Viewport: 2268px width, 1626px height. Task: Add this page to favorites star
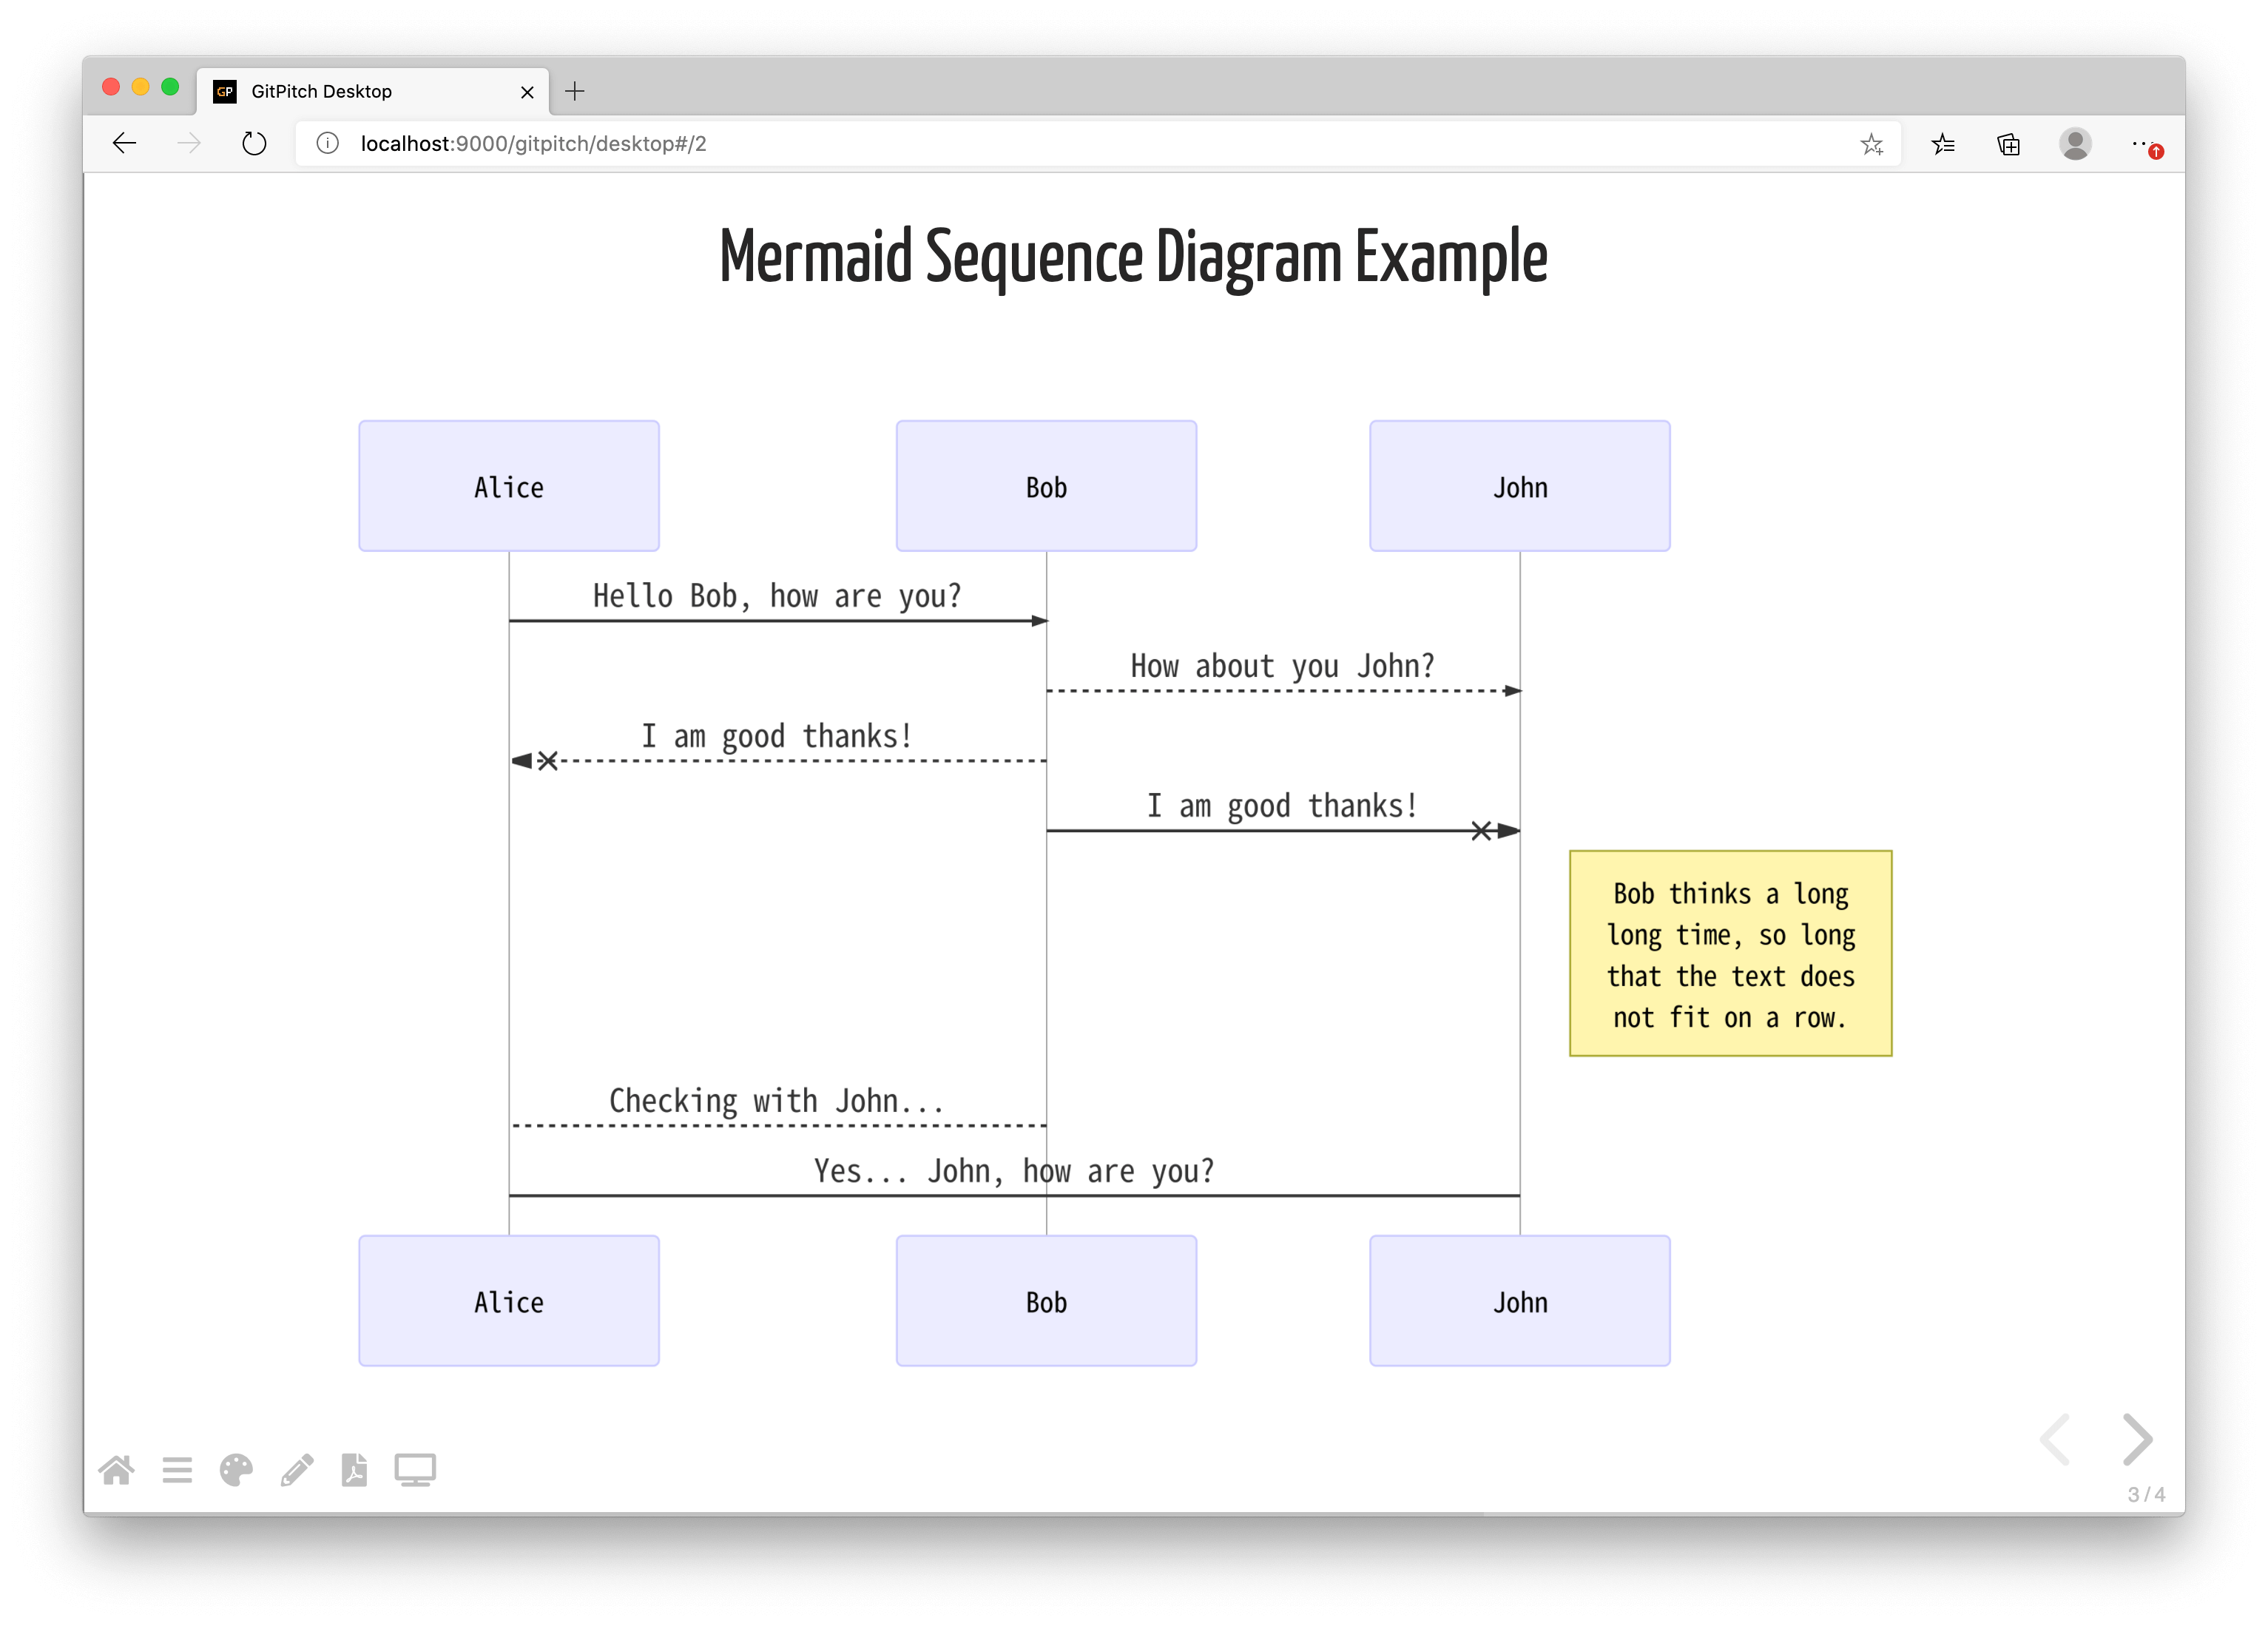(x=1871, y=144)
